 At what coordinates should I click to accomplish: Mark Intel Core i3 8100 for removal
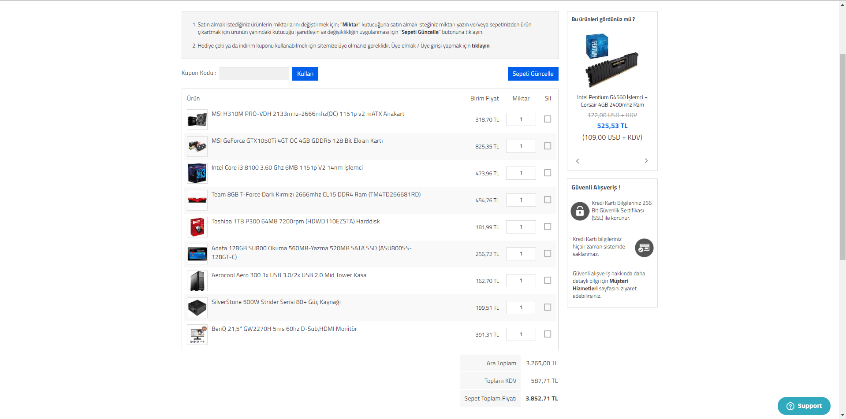[x=548, y=173]
